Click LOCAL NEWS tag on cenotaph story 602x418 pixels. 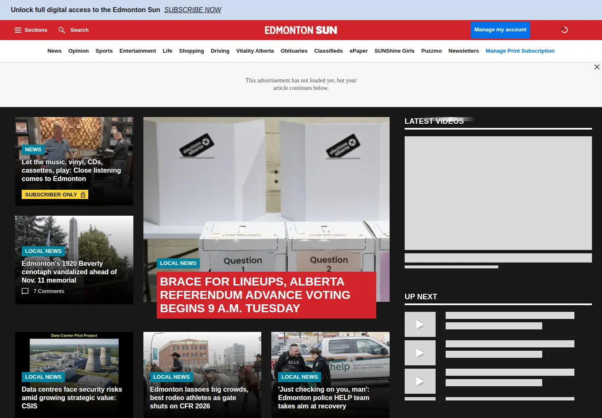pyautogui.click(x=43, y=251)
